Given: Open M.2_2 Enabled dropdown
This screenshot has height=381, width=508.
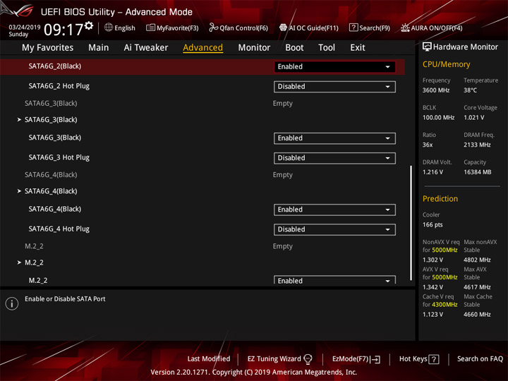Looking at the screenshot, I should [334, 280].
